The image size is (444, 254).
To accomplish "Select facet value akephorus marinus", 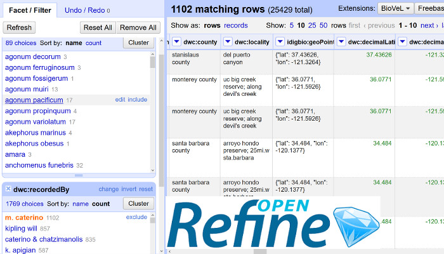I will click(36, 133).
